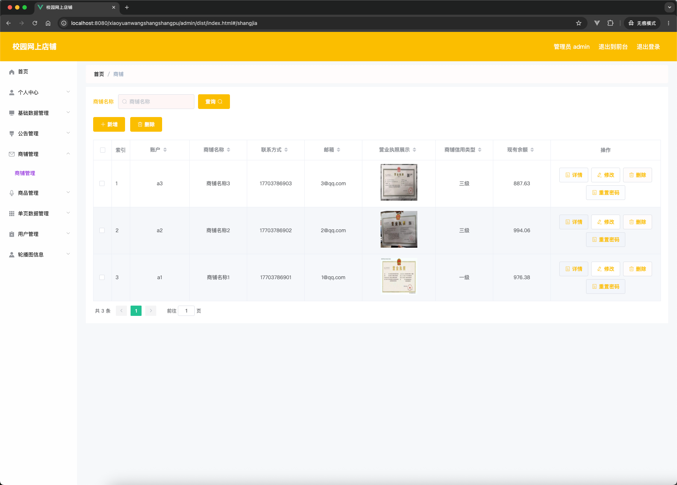This screenshot has height=485, width=677.
Task: Click 修改 for 商铺名称2
Action: 605,222
